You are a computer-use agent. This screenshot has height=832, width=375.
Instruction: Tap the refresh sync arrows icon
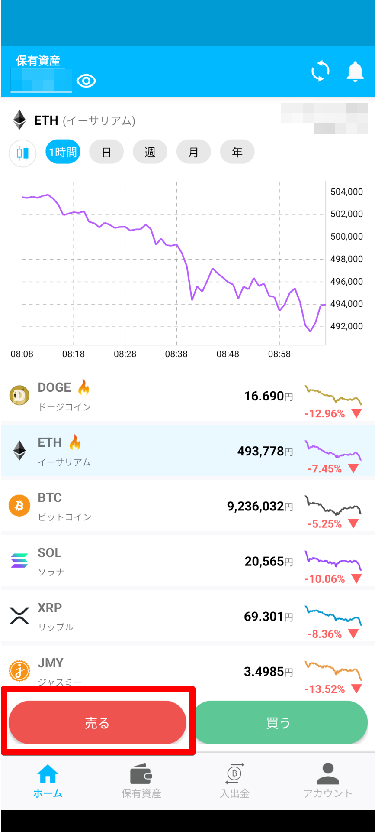pyautogui.click(x=320, y=71)
